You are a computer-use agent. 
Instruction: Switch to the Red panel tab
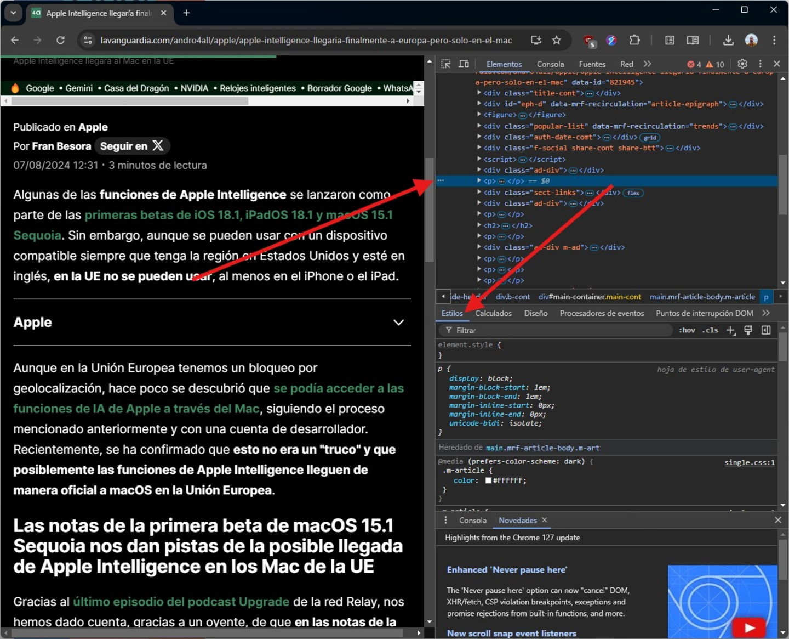(x=627, y=64)
